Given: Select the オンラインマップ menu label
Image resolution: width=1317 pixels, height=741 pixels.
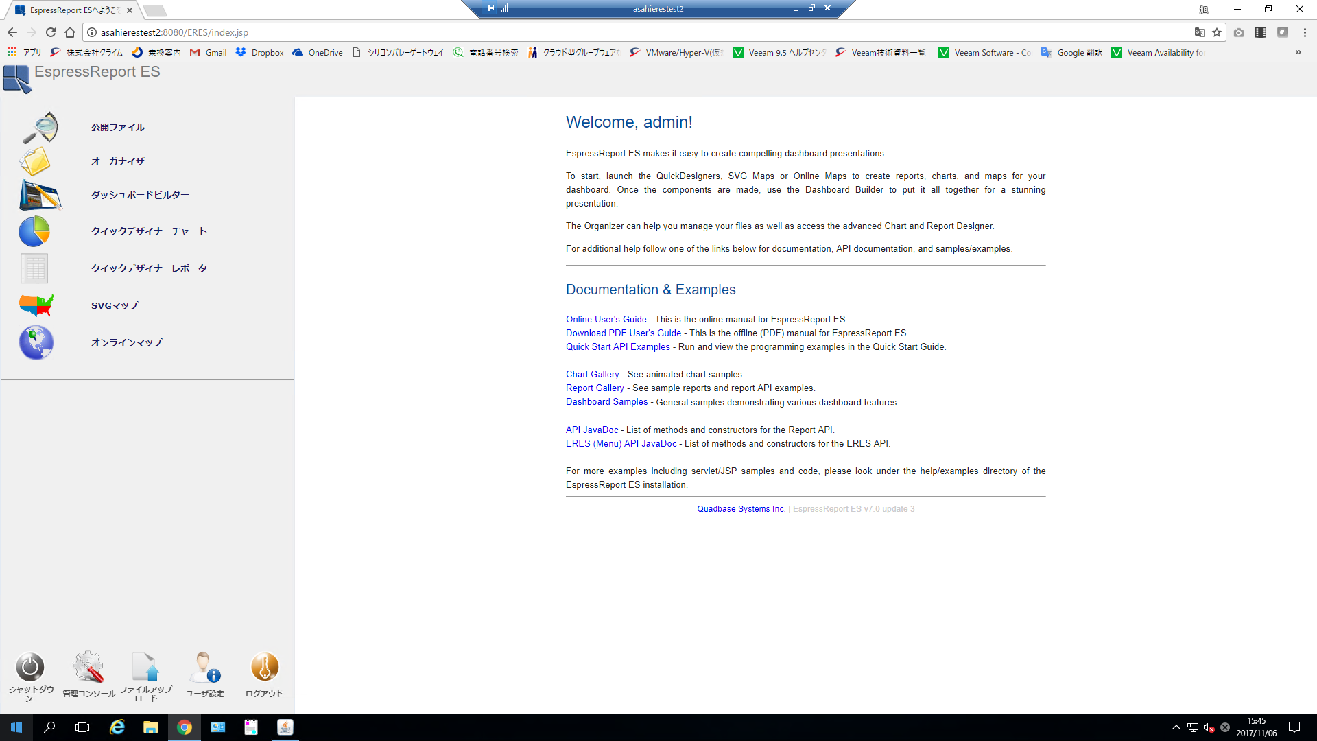Looking at the screenshot, I should pos(127,342).
